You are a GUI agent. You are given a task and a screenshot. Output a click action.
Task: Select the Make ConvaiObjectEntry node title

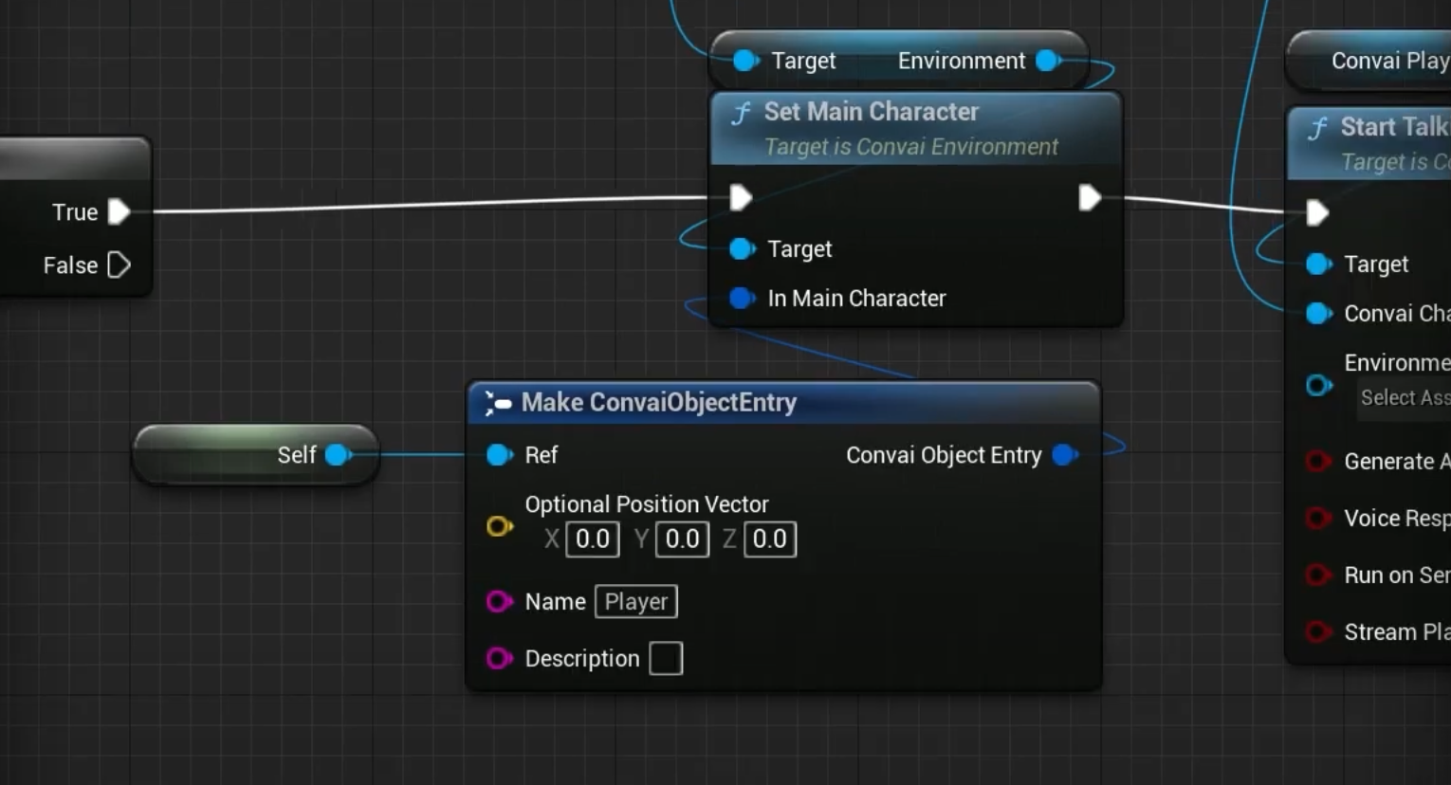click(659, 403)
